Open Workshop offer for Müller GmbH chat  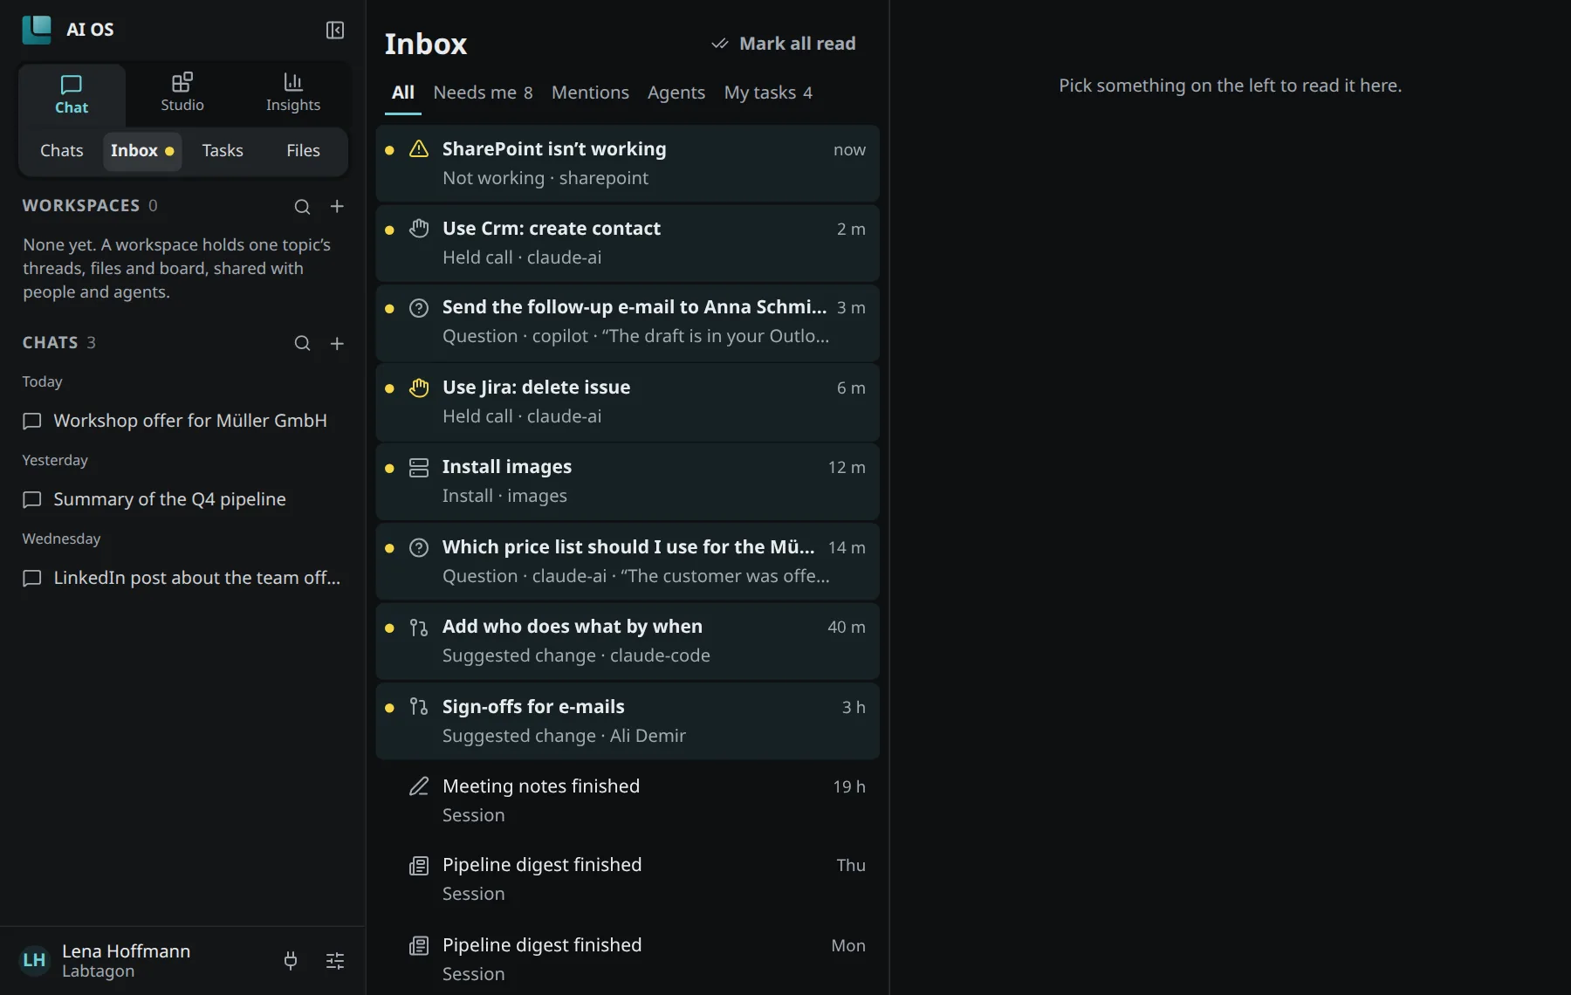click(x=182, y=421)
